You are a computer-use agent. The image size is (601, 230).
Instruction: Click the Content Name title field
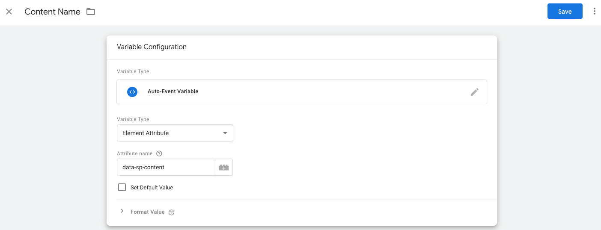[52, 12]
